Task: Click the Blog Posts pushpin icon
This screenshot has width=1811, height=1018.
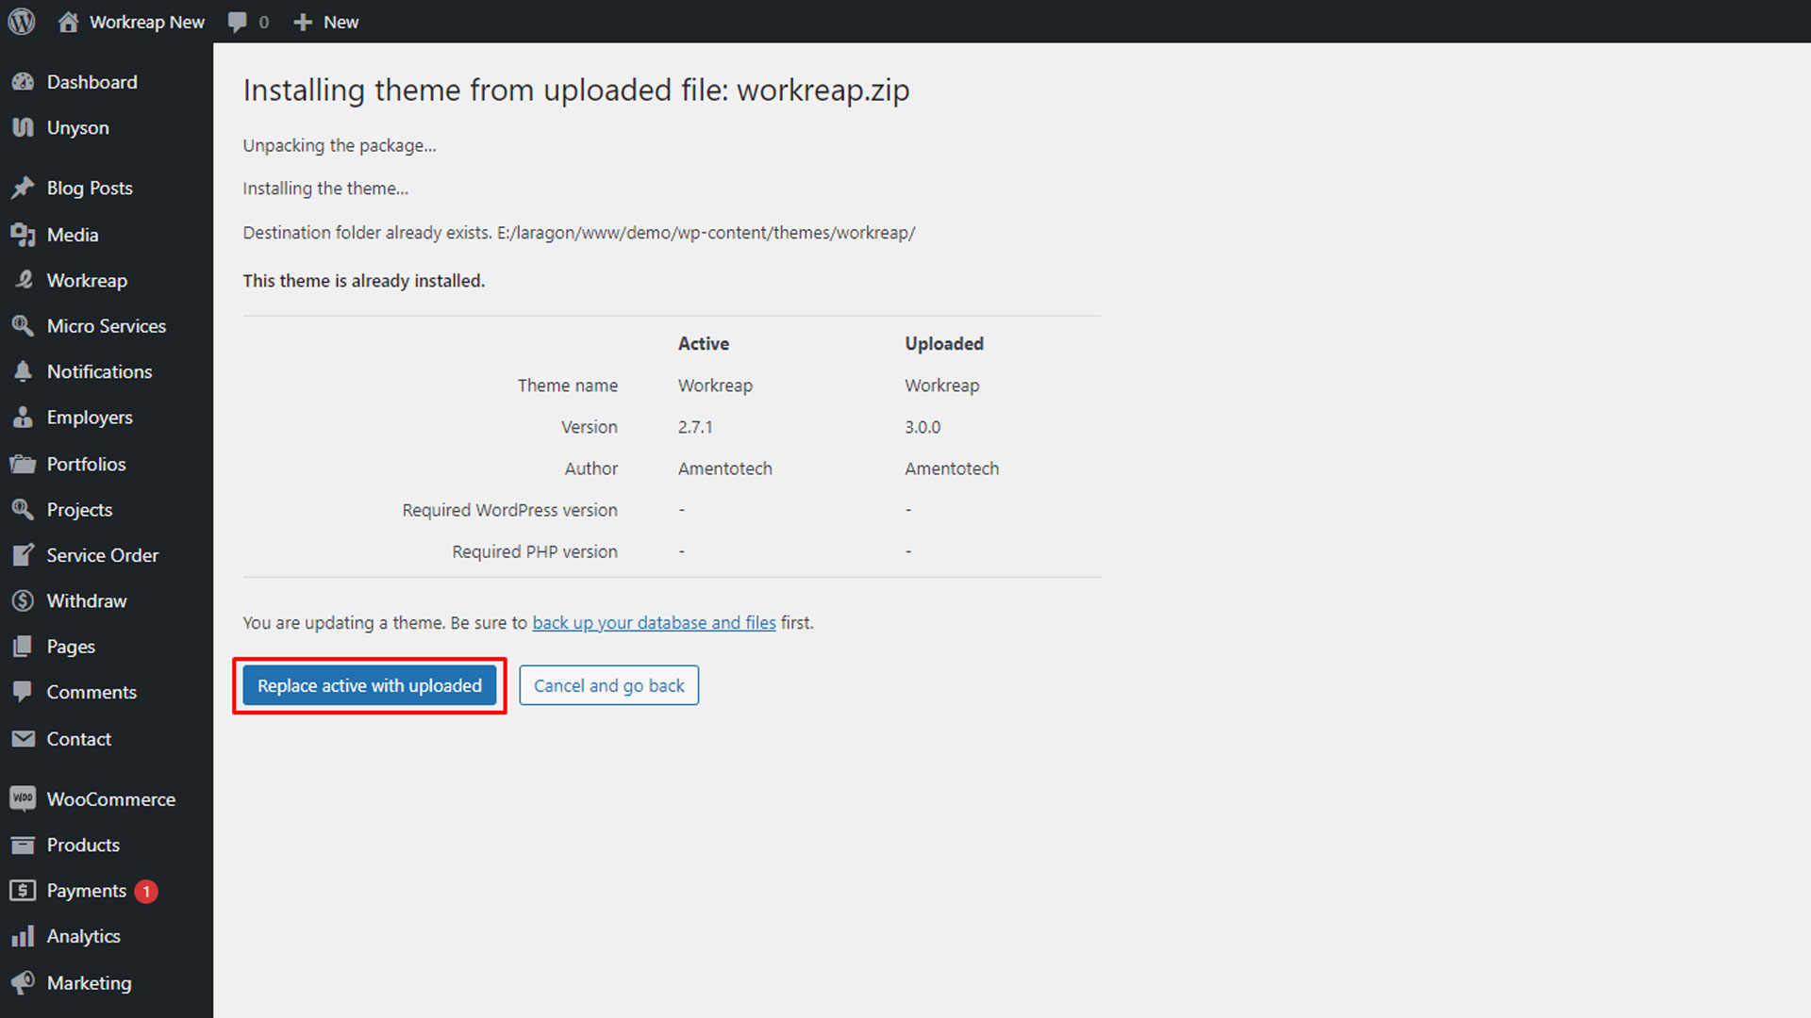Action: [x=23, y=188]
